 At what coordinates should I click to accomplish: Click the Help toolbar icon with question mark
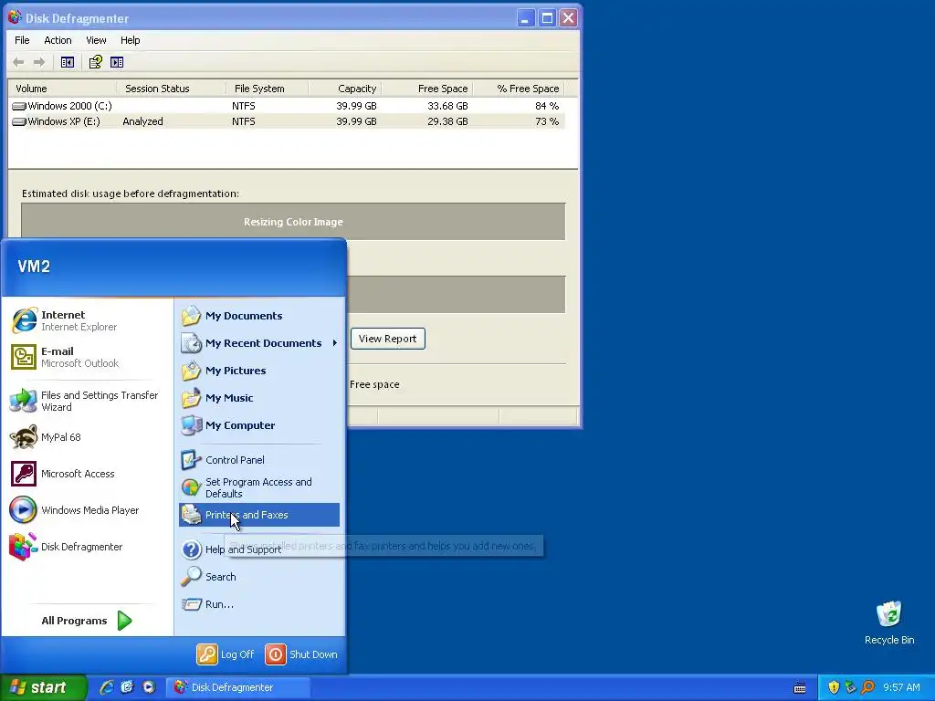click(x=95, y=62)
